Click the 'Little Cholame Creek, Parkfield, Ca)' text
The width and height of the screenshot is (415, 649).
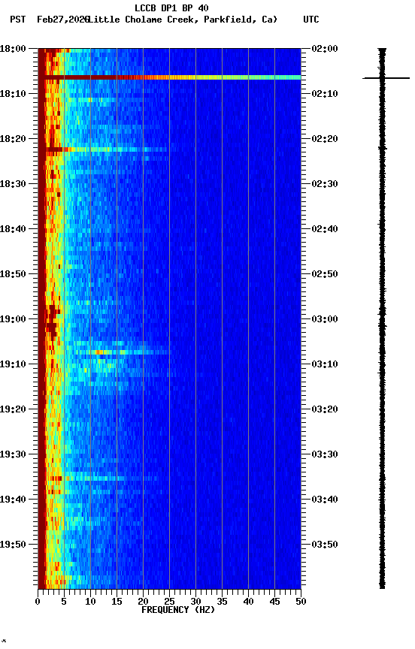pos(183,20)
